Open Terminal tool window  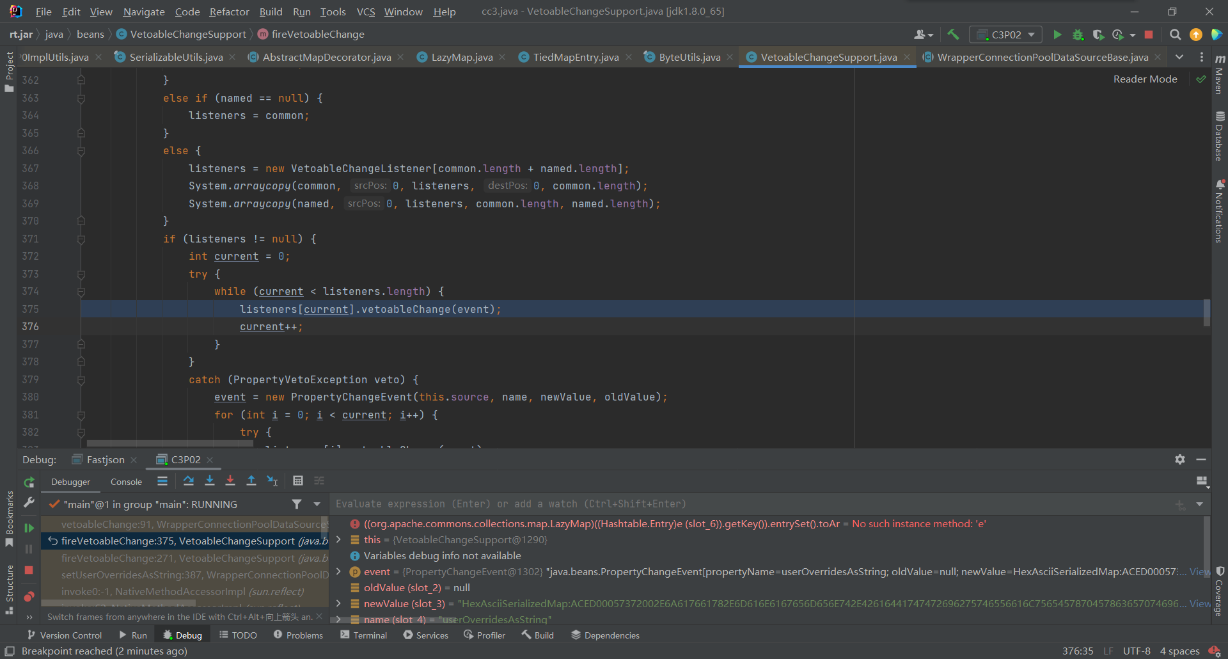pyautogui.click(x=364, y=635)
